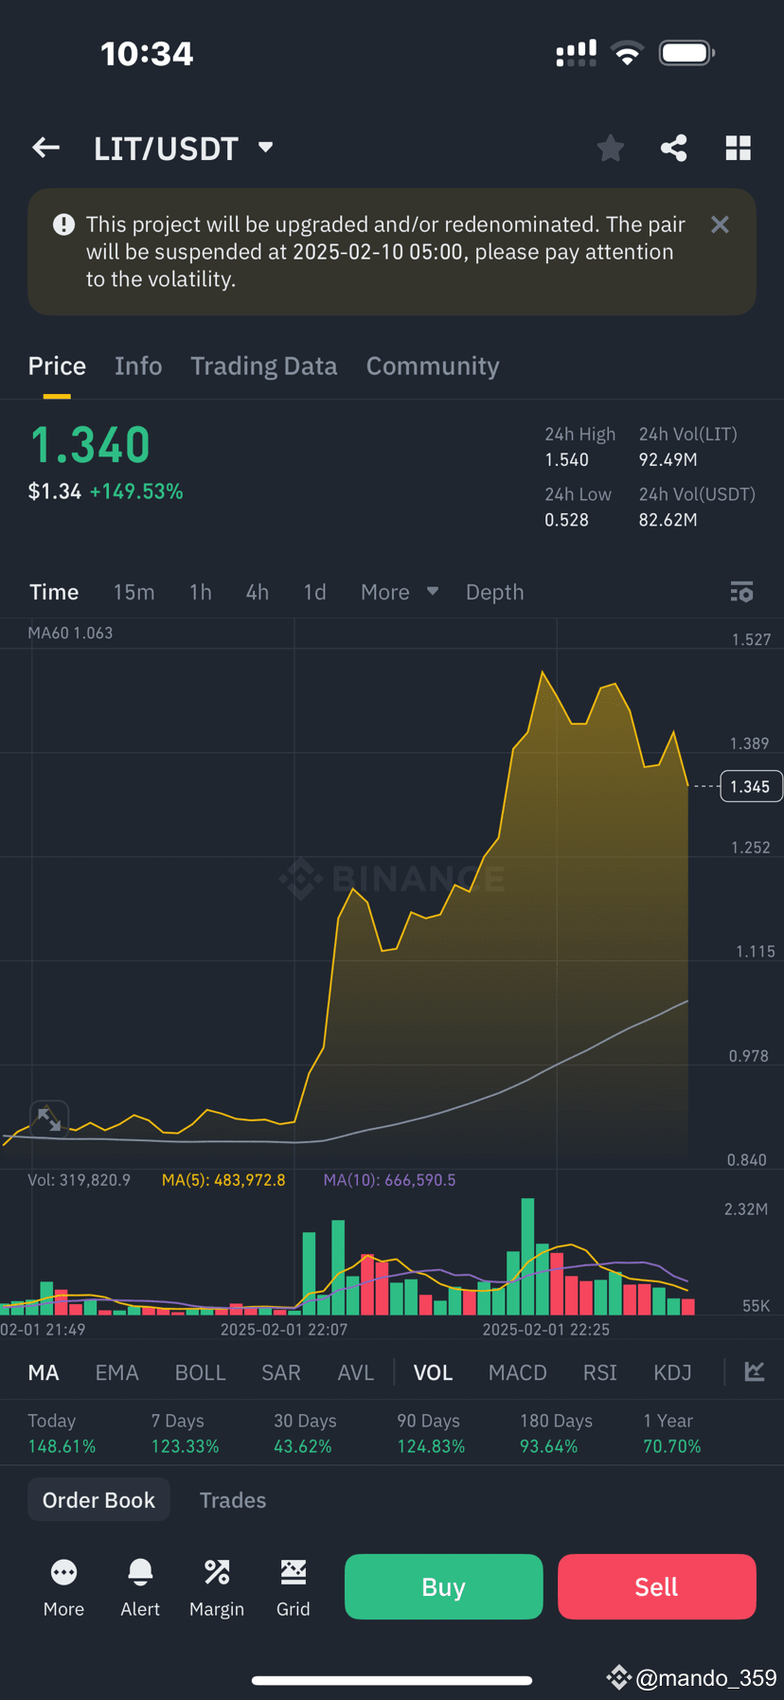Select the Price tab
The width and height of the screenshot is (784, 1700).
pos(57,367)
